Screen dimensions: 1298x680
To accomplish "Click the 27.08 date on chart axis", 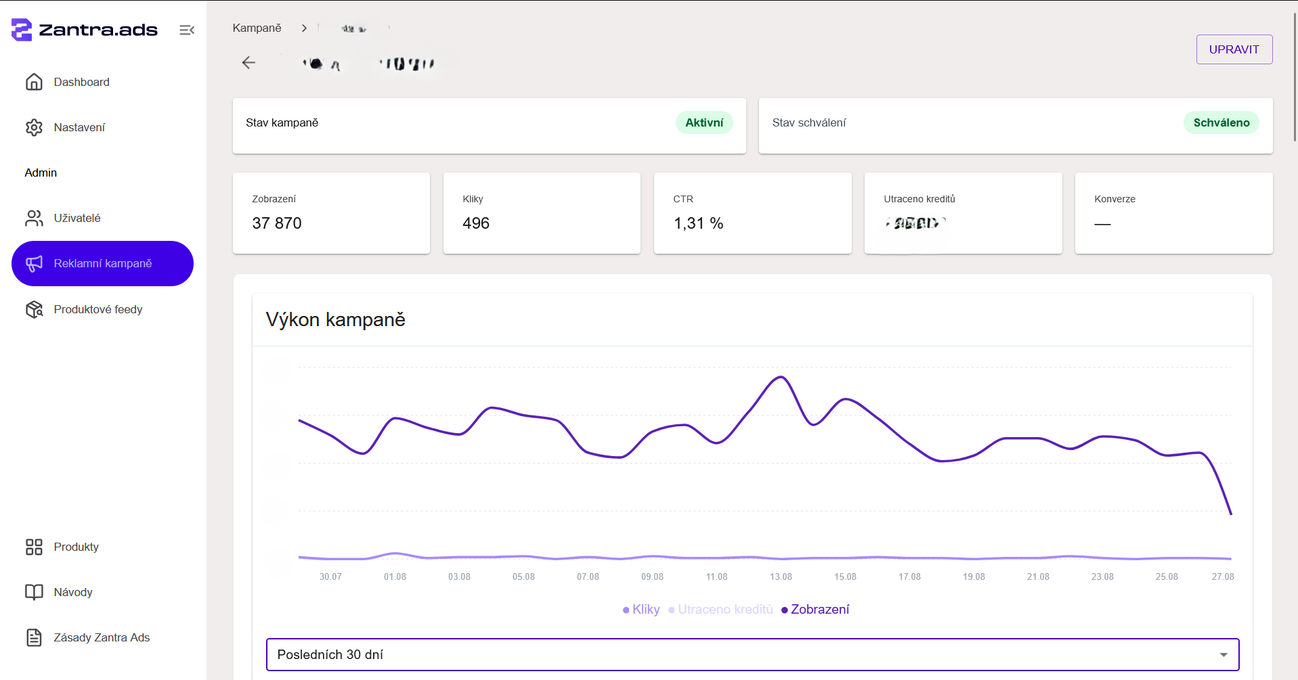I will [1223, 576].
